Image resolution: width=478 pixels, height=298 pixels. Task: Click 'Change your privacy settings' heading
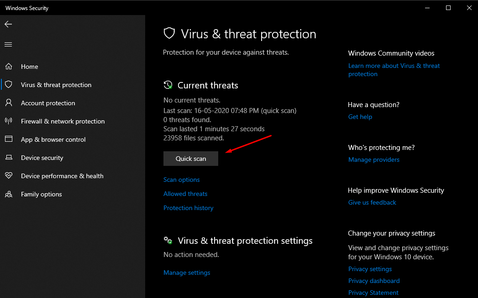[391, 233]
